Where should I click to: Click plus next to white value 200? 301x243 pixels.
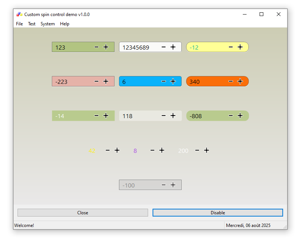[x=207, y=150]
